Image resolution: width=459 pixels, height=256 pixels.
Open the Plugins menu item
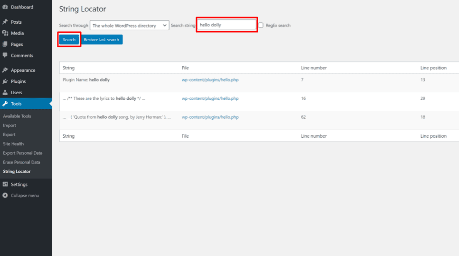coord(18,81)
